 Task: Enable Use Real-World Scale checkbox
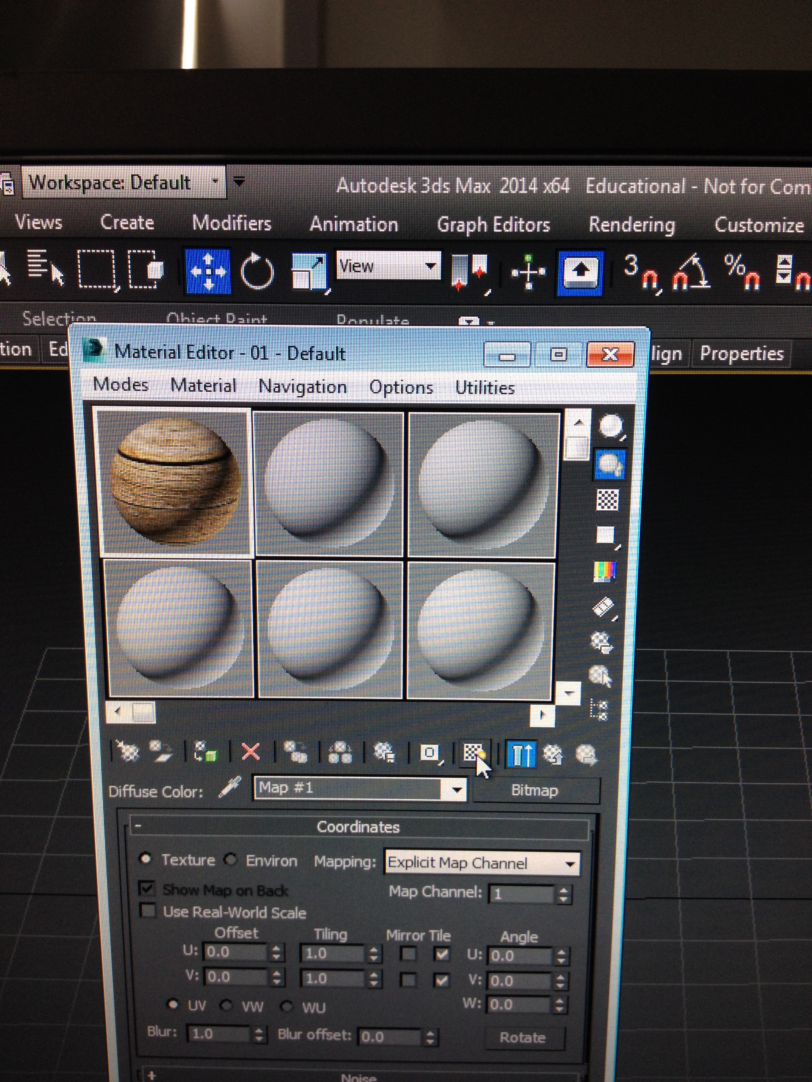pyautogui.click(x=148, y=911)
